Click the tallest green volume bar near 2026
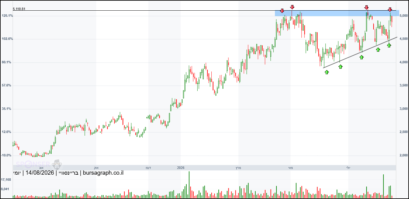Viewport: 409px width, 199px height. 189,185
